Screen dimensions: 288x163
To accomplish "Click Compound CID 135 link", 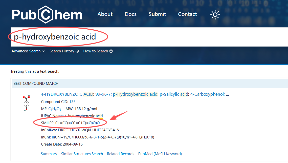I will click(72, 102).
